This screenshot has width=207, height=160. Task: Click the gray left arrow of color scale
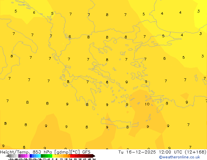tap(7, 156)
